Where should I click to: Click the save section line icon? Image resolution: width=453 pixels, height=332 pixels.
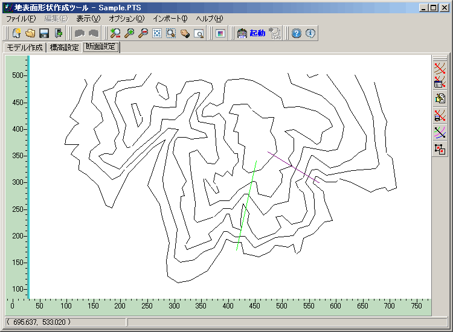tap(440, 115)
